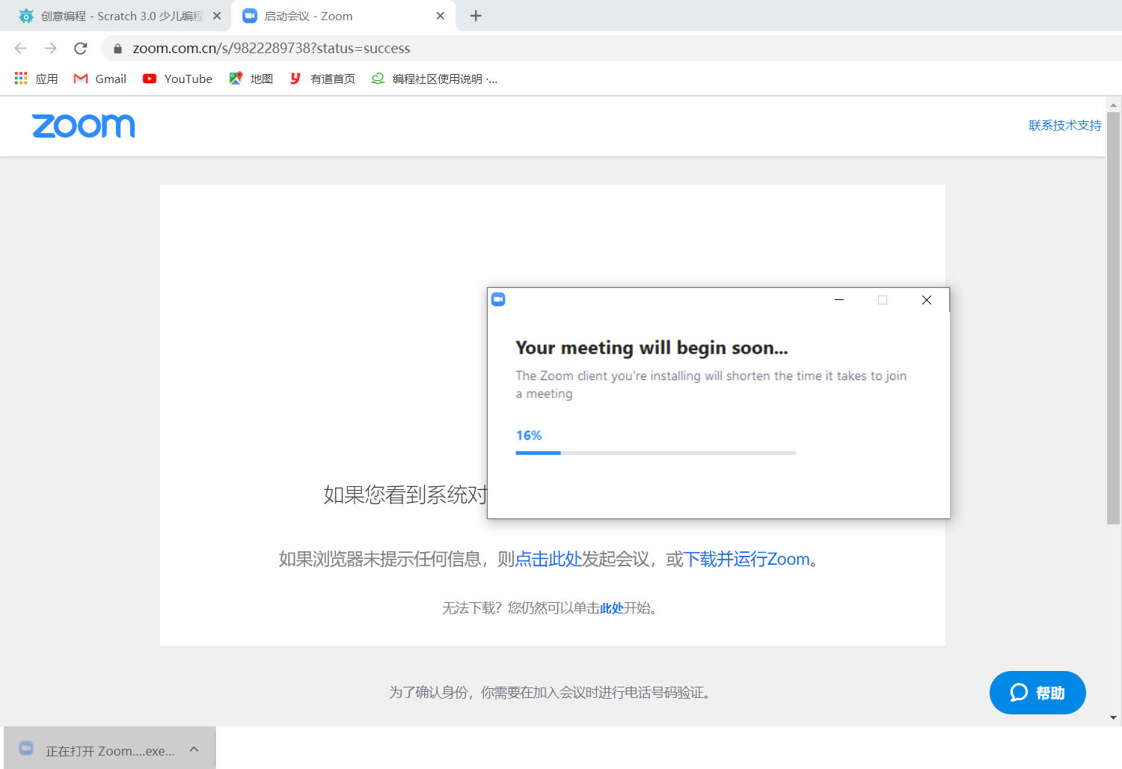Click the page vertical scrollbar thumb
Screen dimensions: 1122x769
click(x=1113, y=318)
